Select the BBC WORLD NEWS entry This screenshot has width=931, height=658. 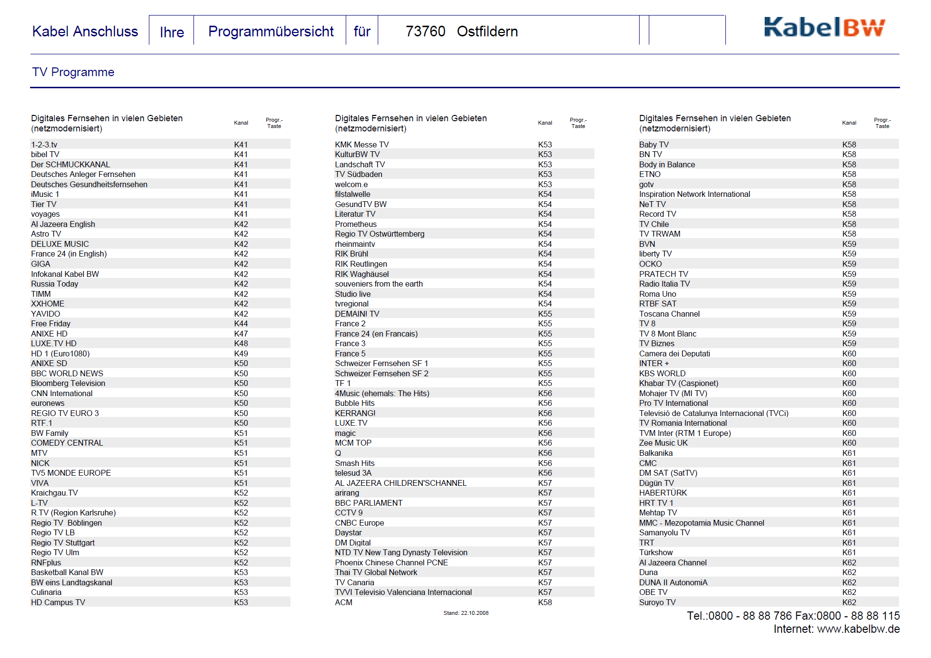click(x=67, y=373)
